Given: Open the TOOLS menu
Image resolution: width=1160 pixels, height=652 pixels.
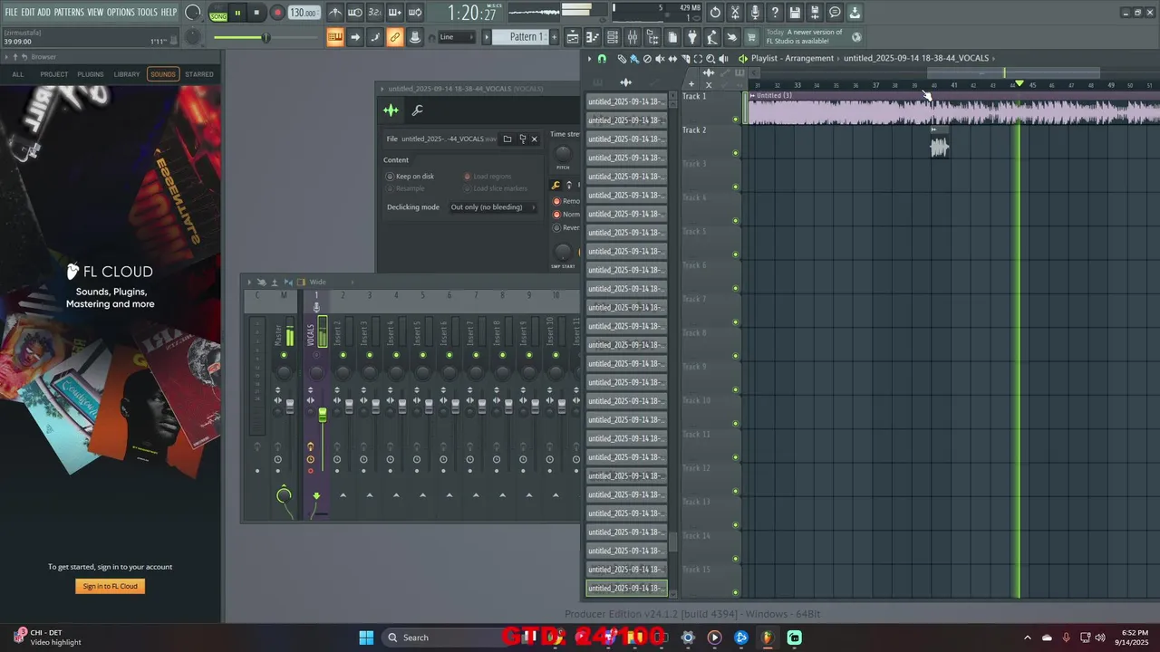Looking at the screenshot, I should (148, 12).
